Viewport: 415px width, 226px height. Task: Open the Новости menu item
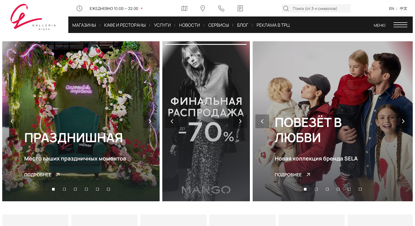[189, 25]
